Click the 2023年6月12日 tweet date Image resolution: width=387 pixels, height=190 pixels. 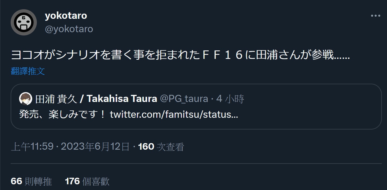95,147
